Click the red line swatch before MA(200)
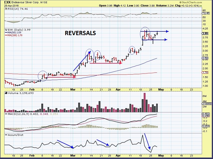This screenshot has width=213, height=159. 6,35
